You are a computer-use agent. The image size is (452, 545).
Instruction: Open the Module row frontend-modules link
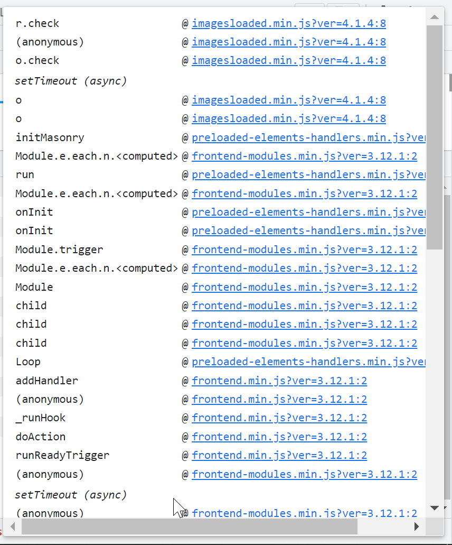coord(305,287)
